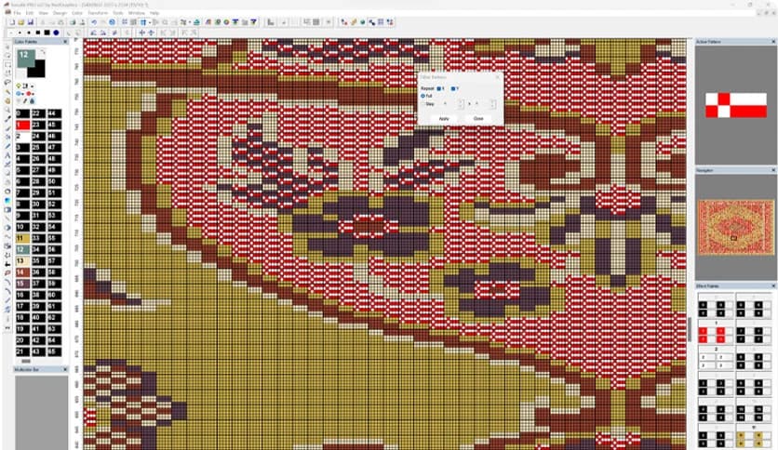Click the carpet thumbnail in Navigator
The width and height of the screenshot is (778, 450).
pos(735,228)
